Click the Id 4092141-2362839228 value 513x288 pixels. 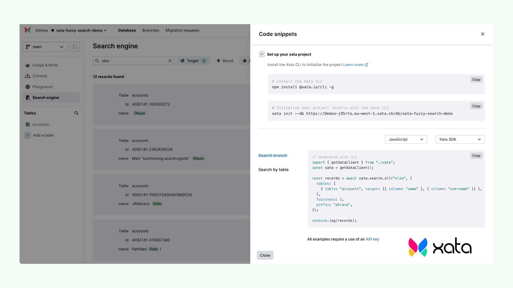[152, 150]
